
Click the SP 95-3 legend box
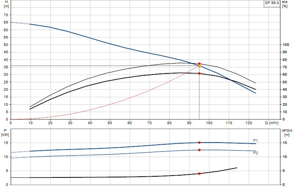pyautogui.click(x=272, y=3)
